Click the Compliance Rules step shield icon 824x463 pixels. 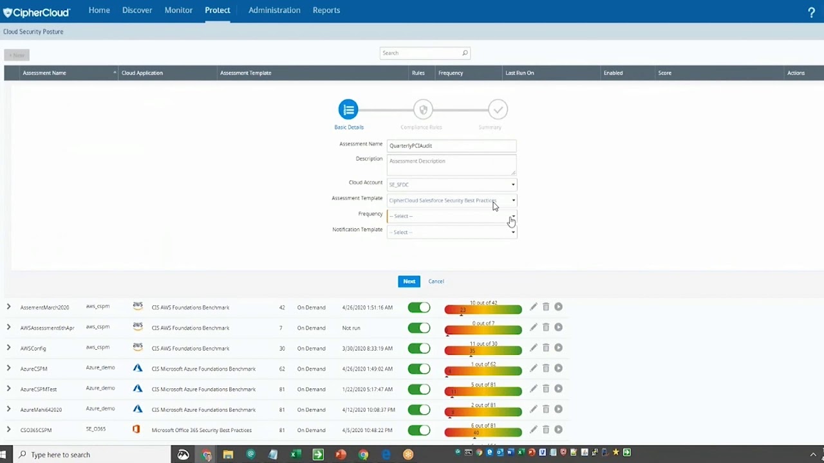423,109
